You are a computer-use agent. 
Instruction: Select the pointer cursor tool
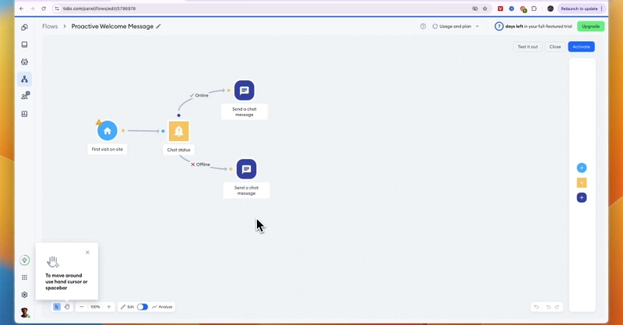[56, 307]
